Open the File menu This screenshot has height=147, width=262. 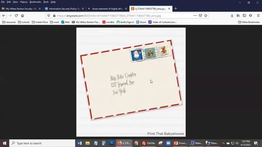[3, 2]
